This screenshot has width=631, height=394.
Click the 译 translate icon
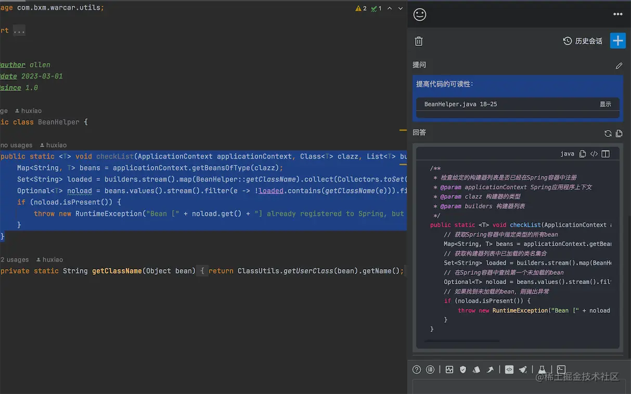(430, 370)
